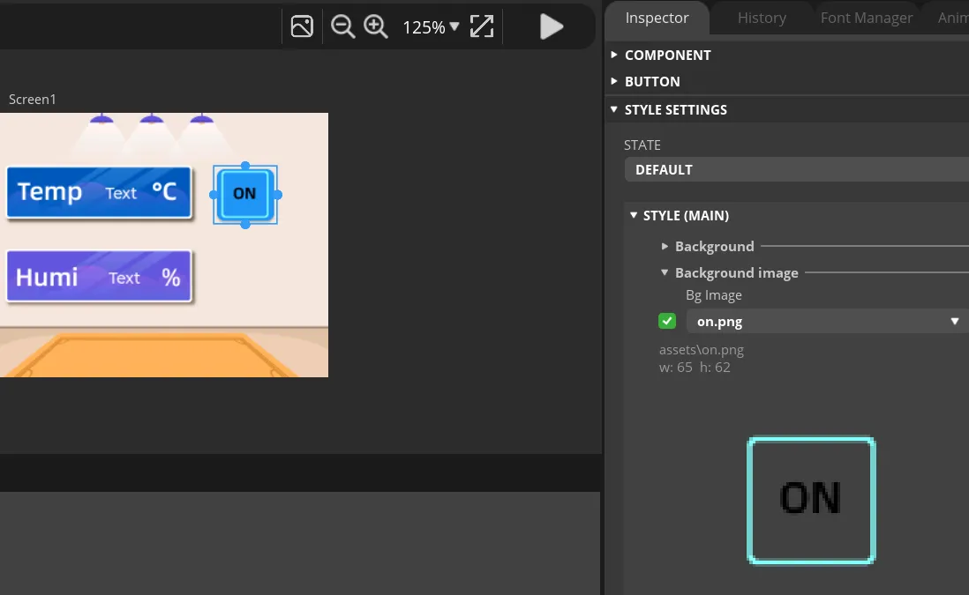Click the background image toolbar icon
Viewport: 969px width, 595px height.
point(302,26)
